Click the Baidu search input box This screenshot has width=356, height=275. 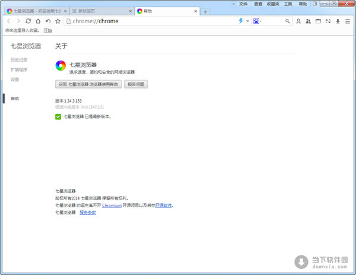pos(273,21)
